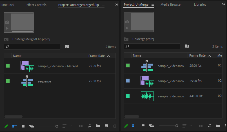Viewport: 227px width, 132px height.
Task: Switch to Icon View in UnMerge panel
Action: point(143,126)
